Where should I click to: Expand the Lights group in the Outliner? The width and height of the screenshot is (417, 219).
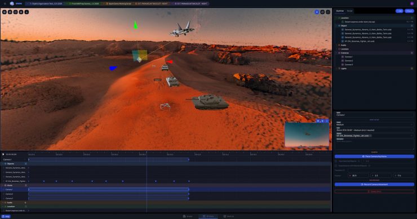click(336, 69)
